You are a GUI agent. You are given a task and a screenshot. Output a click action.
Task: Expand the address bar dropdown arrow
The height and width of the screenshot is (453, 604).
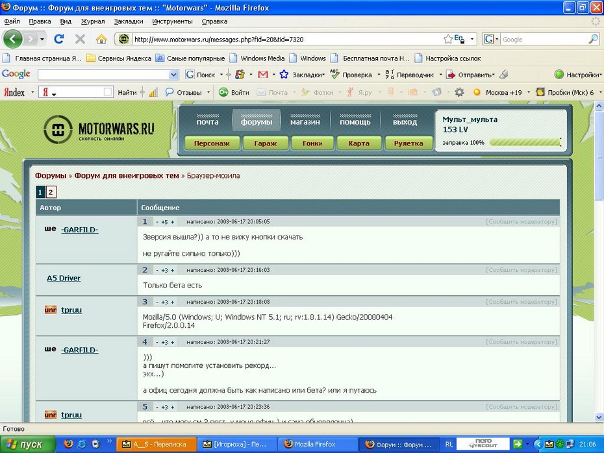pyautogui.click(x=472, y=39)
